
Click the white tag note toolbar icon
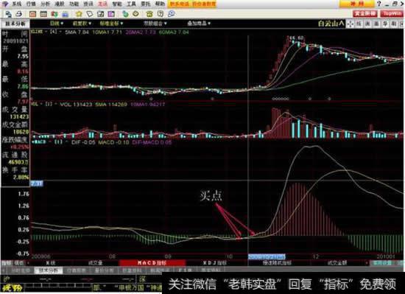pyautogui.click(x=90, y=14)
